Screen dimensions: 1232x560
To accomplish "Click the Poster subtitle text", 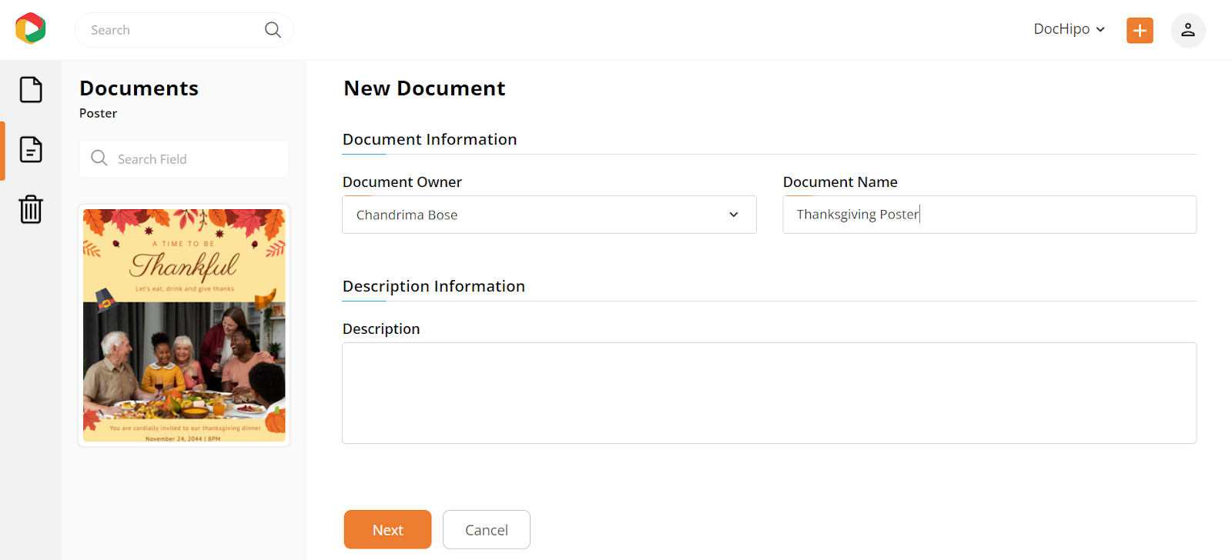I will [98, 113].
